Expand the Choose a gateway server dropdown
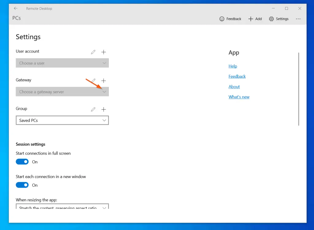 62,92
